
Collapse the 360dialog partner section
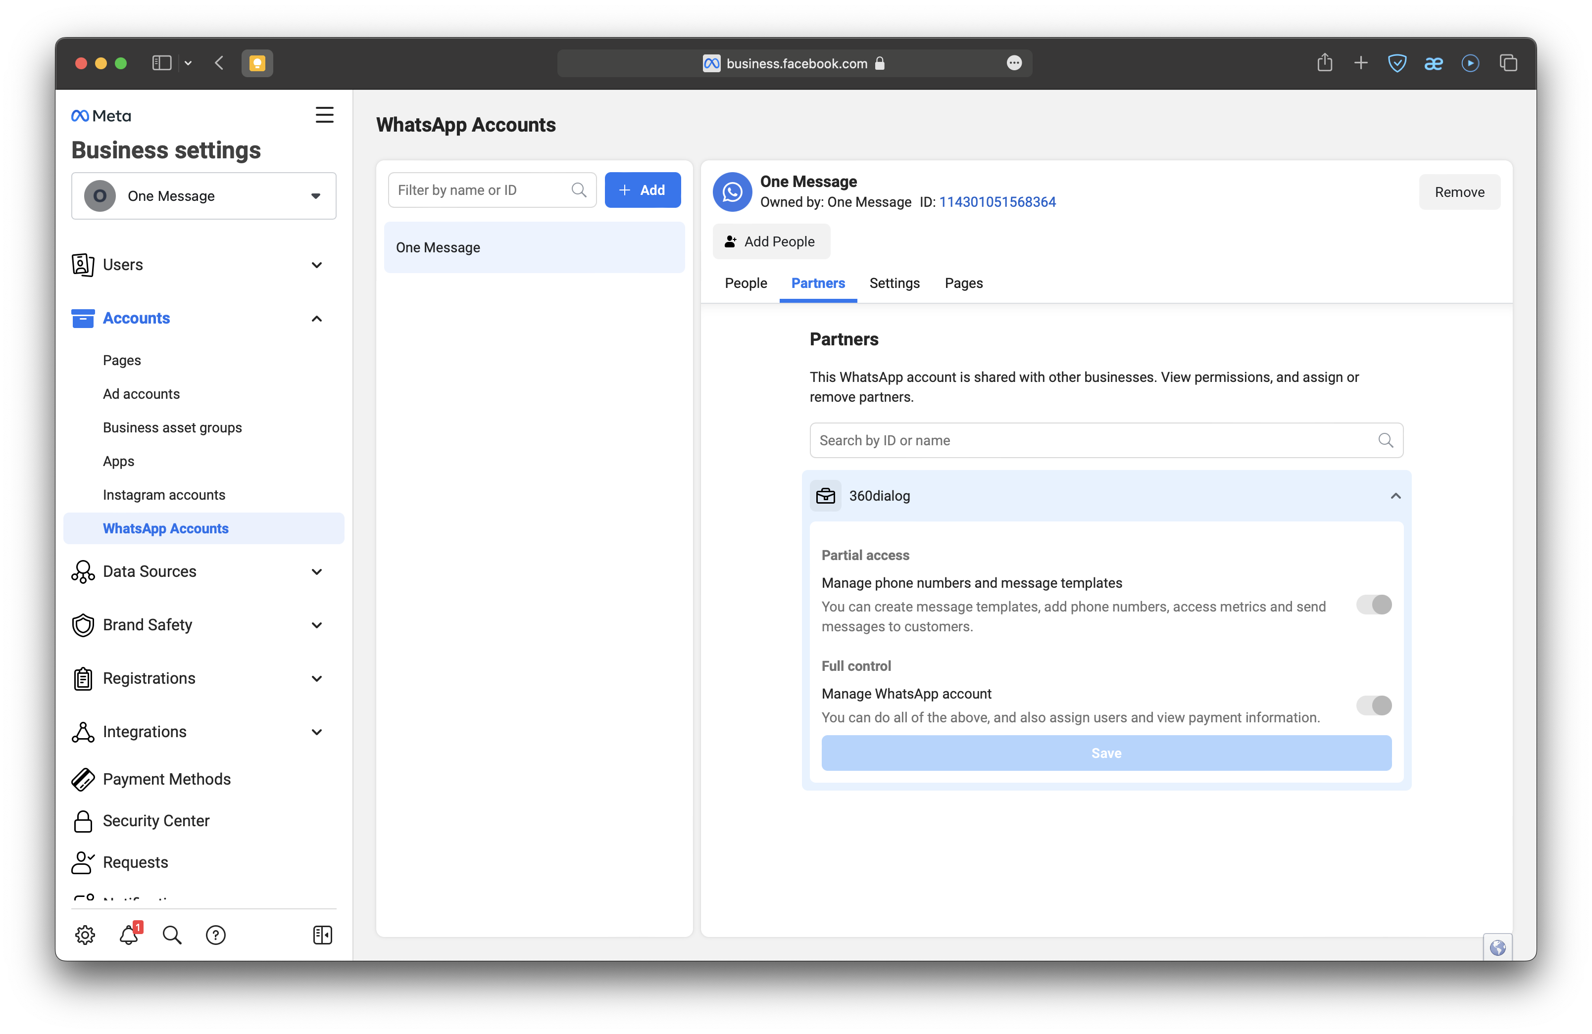point(1395,496)
